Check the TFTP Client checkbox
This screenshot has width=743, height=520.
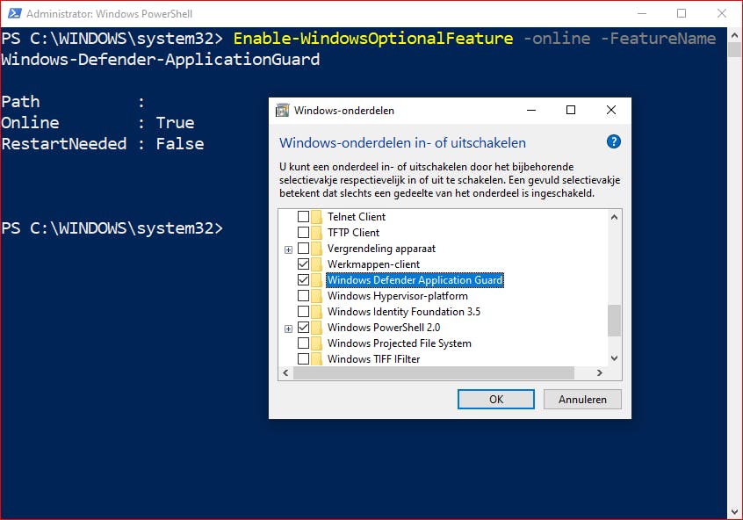pyautogui.click(x=303, y=232)
